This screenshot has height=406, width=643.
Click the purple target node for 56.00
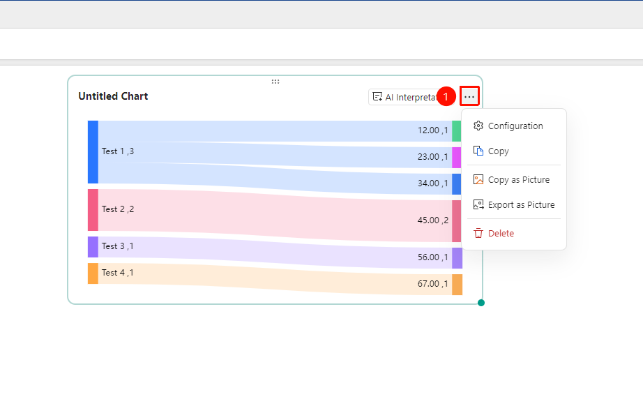point(457,258)
